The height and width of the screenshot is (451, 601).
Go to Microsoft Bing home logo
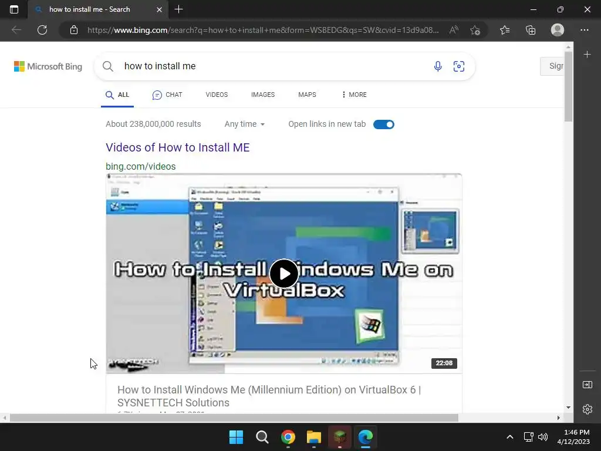coord(48,66)
